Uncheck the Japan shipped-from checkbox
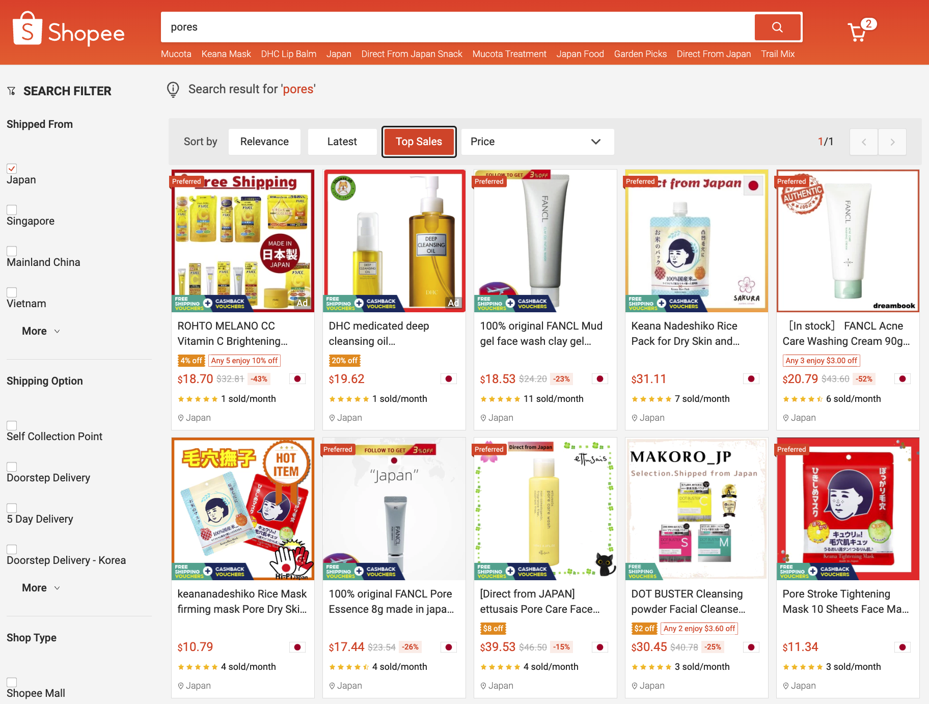Screen dimensions: 929x704 coord(12,169)
